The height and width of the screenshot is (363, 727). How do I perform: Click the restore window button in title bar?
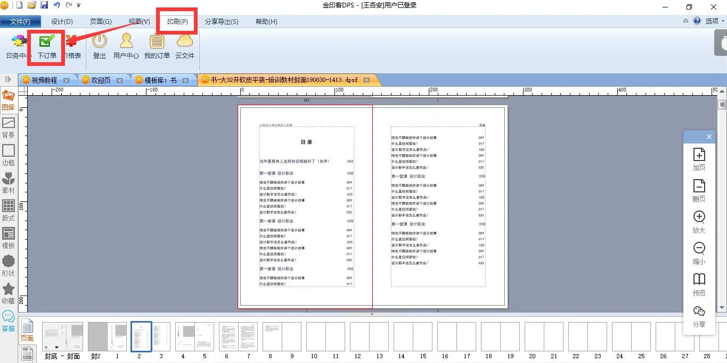[689, 6]
